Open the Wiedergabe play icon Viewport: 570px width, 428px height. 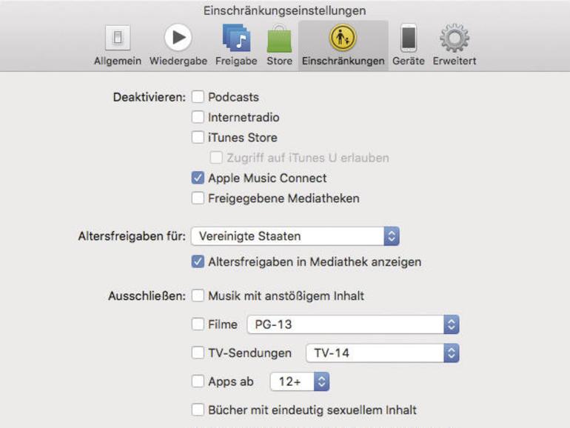pos(178,38)
